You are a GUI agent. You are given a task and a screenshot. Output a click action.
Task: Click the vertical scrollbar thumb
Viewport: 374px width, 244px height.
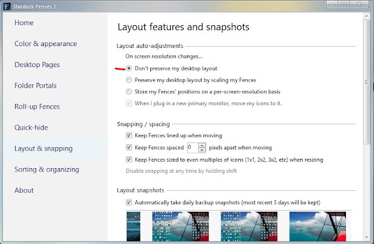(366, 82)
